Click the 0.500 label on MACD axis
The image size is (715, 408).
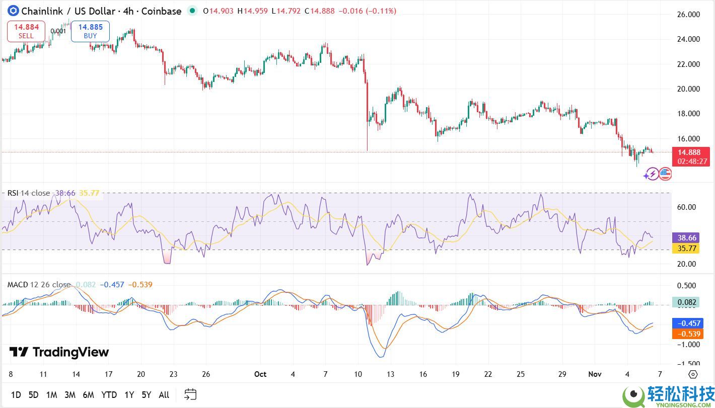click(x=687, y=286)
